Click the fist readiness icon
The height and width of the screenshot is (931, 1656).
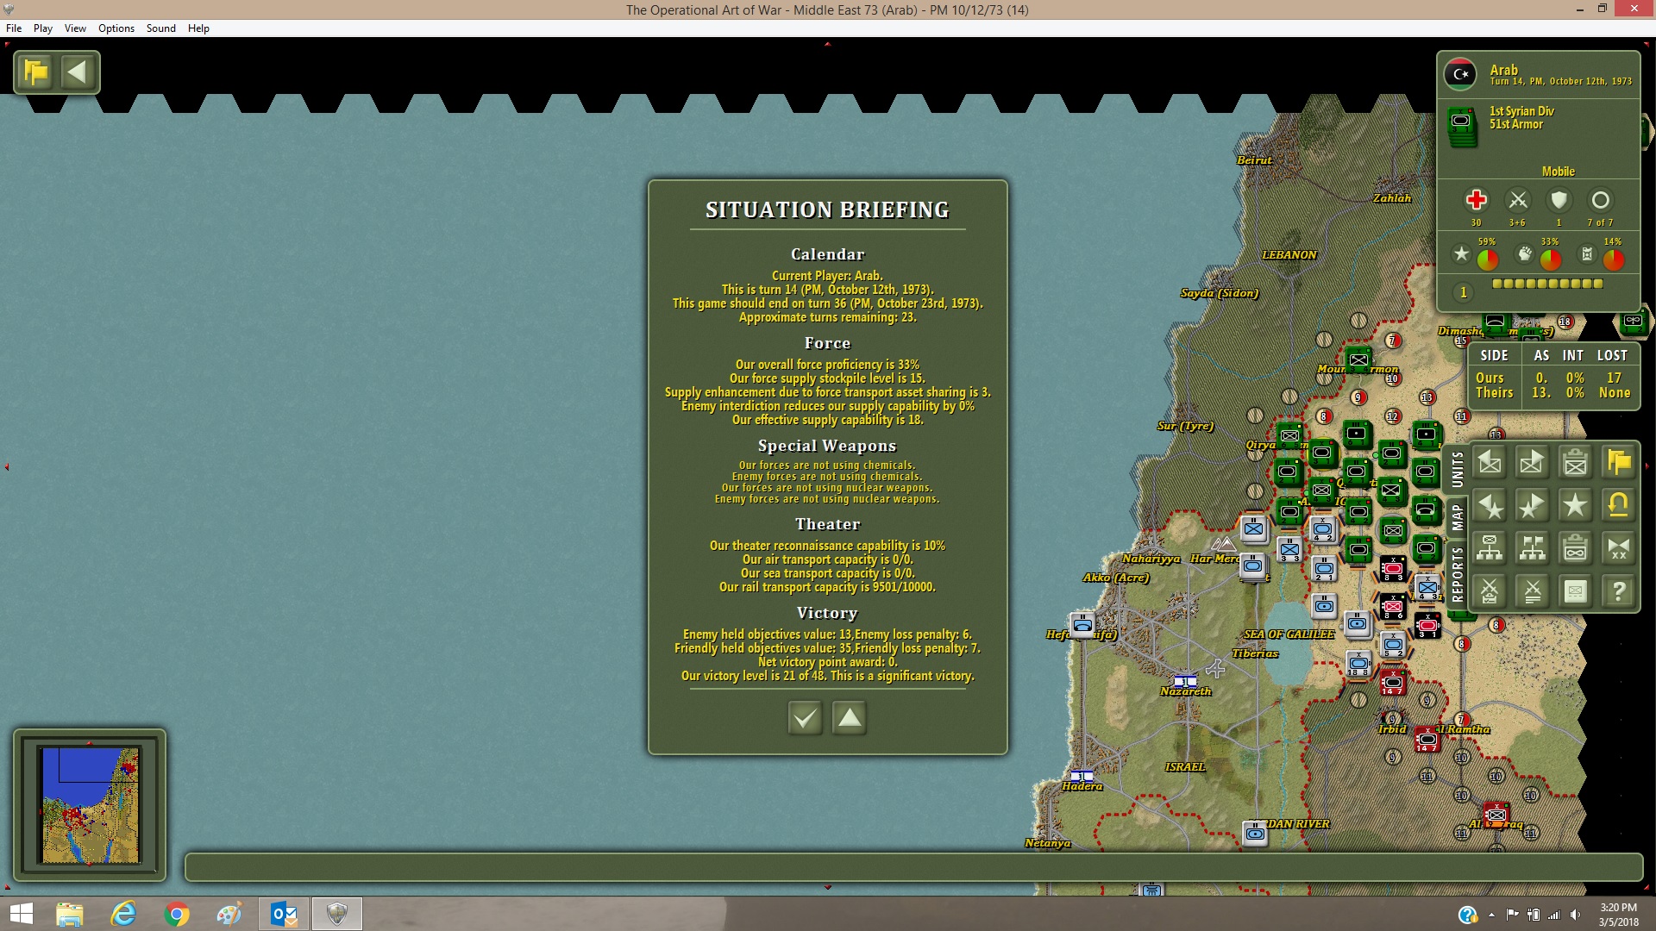tap(1525, 253)
